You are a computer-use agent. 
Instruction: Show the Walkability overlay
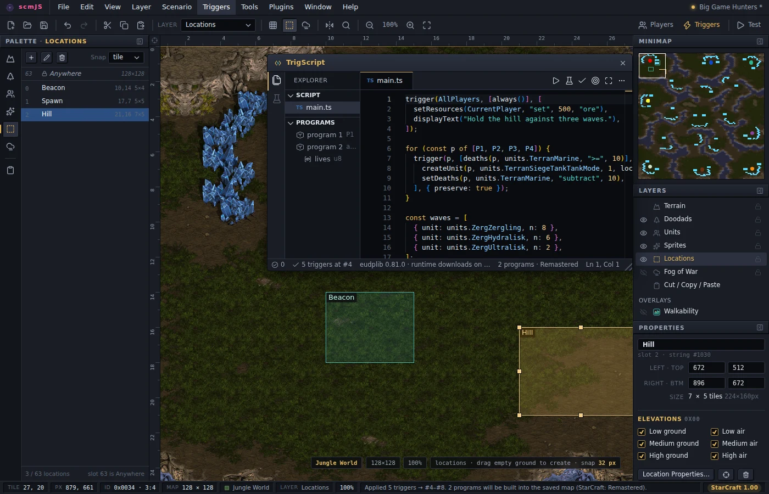coord(643,312)
